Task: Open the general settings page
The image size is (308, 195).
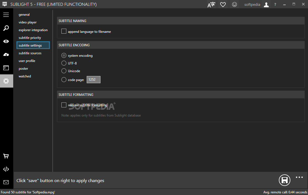Action: [24, 15]
